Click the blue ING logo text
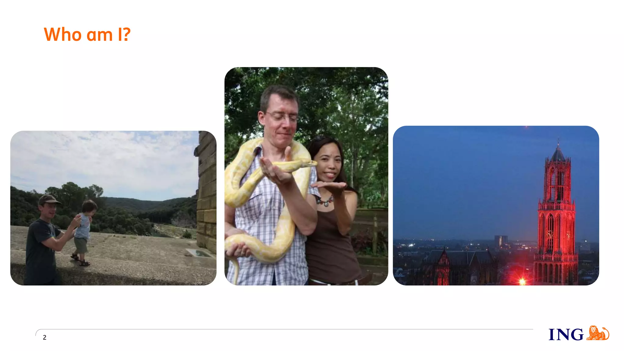 point(566,335)
